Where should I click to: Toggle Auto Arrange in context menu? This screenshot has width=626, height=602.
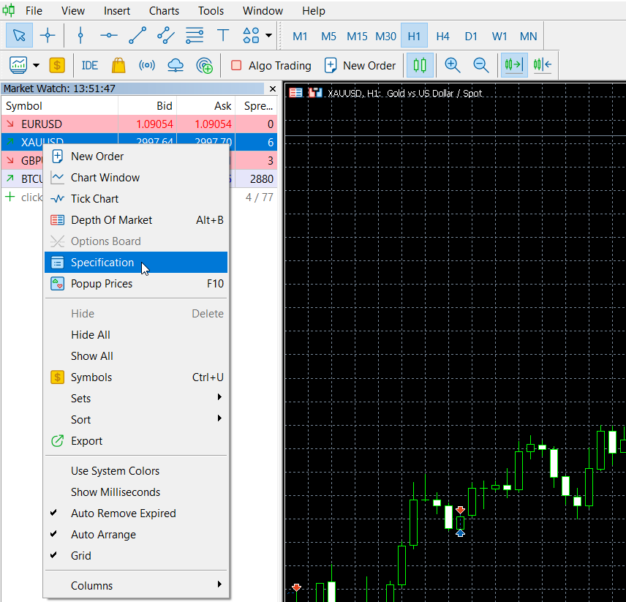(103, 535)
